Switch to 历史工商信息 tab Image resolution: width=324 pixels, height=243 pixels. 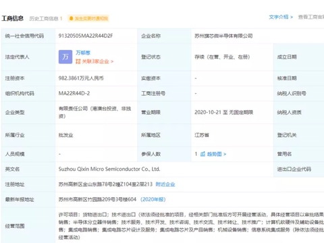[x=46, y=18]
